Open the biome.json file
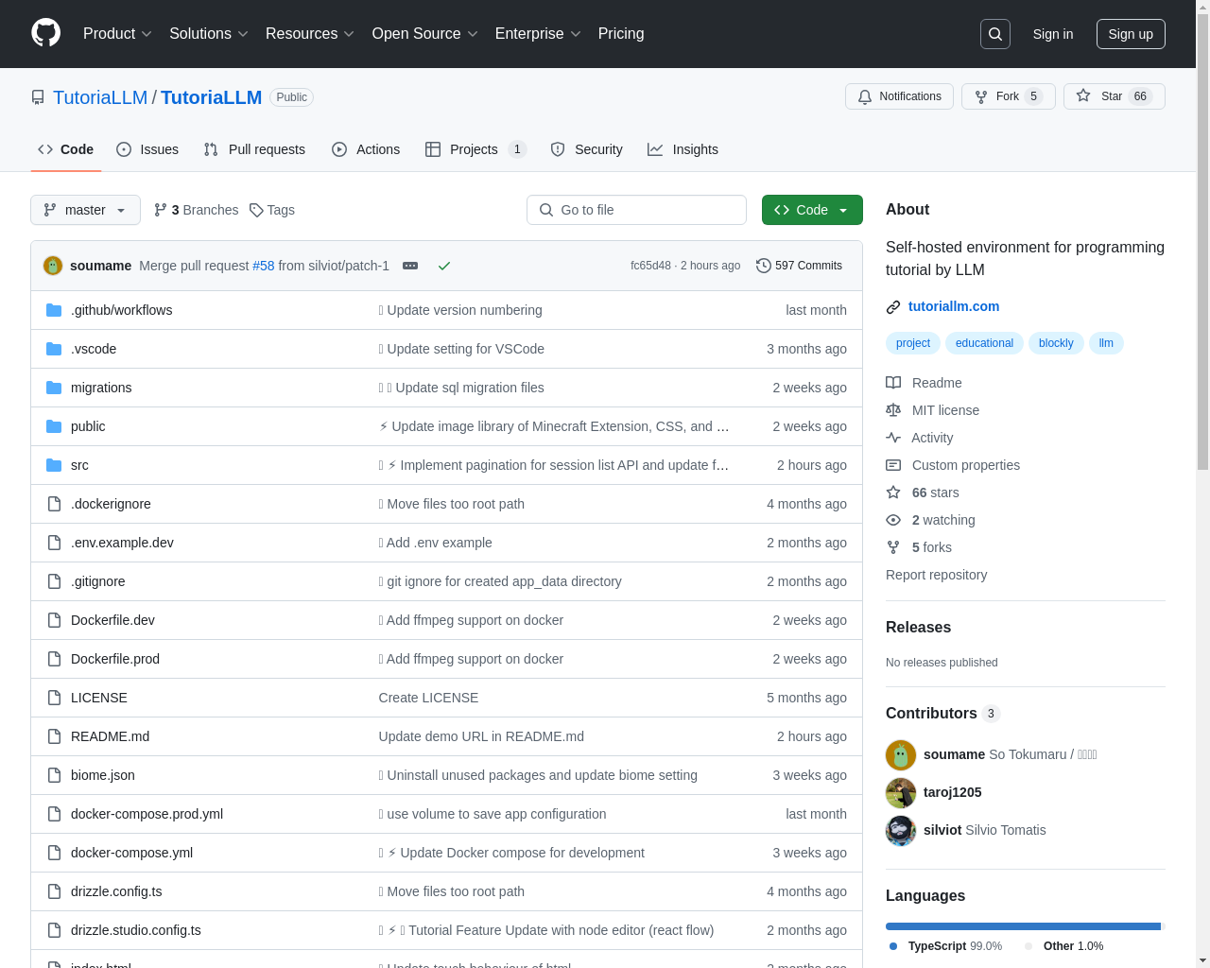Image resolution: width=1210 pixels, height=968 pixels. click(x=103, y=775)
